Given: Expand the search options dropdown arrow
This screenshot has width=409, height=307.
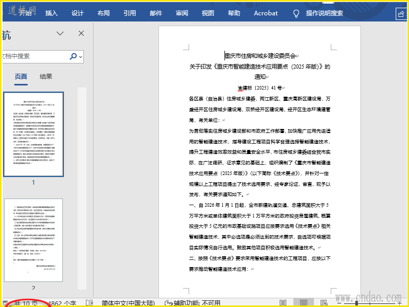Looking at the screenshot, I should click(81, 57).
